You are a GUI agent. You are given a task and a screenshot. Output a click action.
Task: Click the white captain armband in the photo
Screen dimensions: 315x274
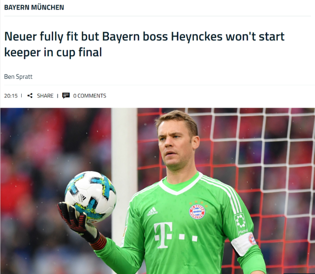pos(244,244)
